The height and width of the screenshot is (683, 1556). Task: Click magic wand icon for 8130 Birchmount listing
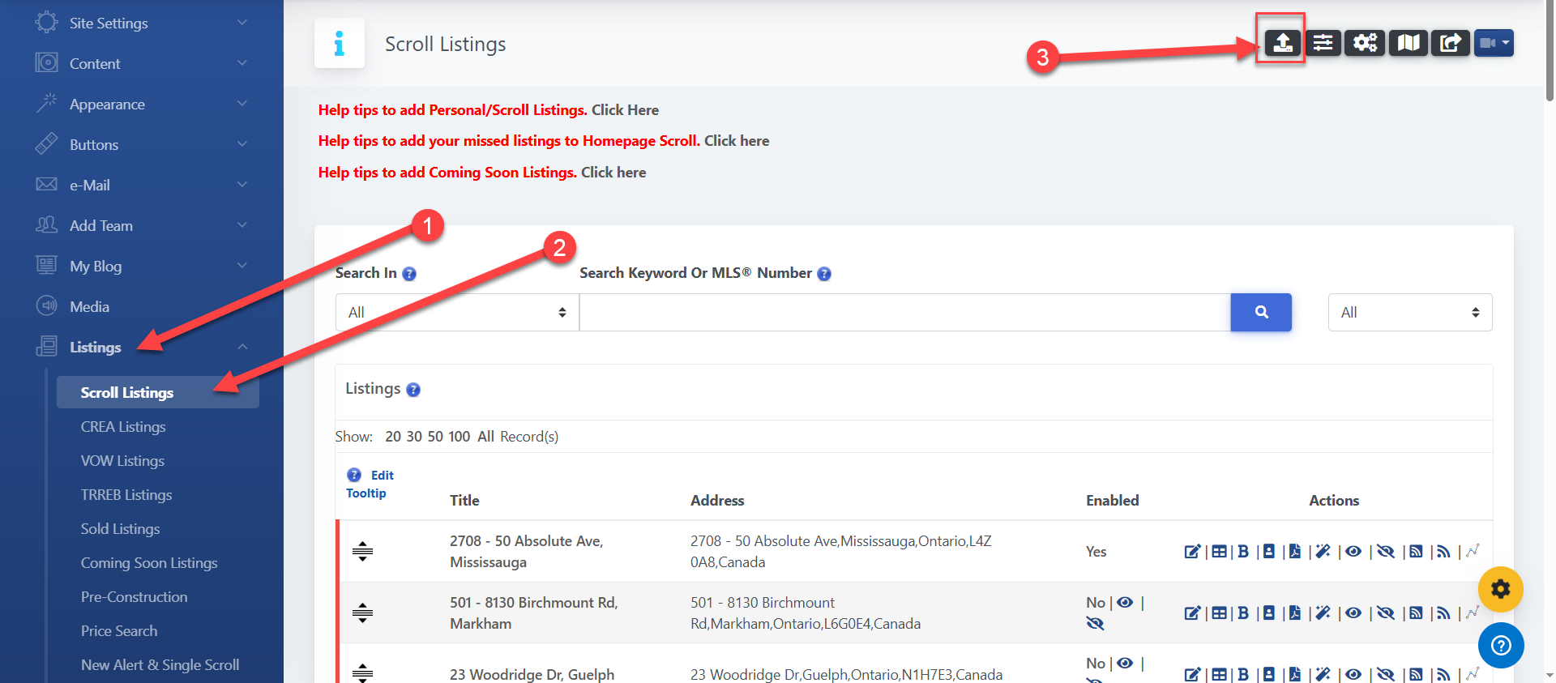click(1323, 613)
